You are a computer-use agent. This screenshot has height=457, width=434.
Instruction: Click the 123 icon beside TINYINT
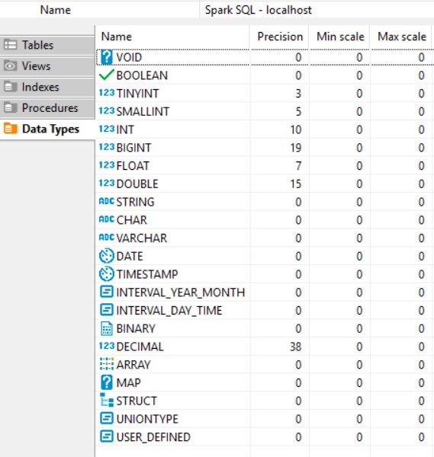pyautogui.click(x=107, y=93)
